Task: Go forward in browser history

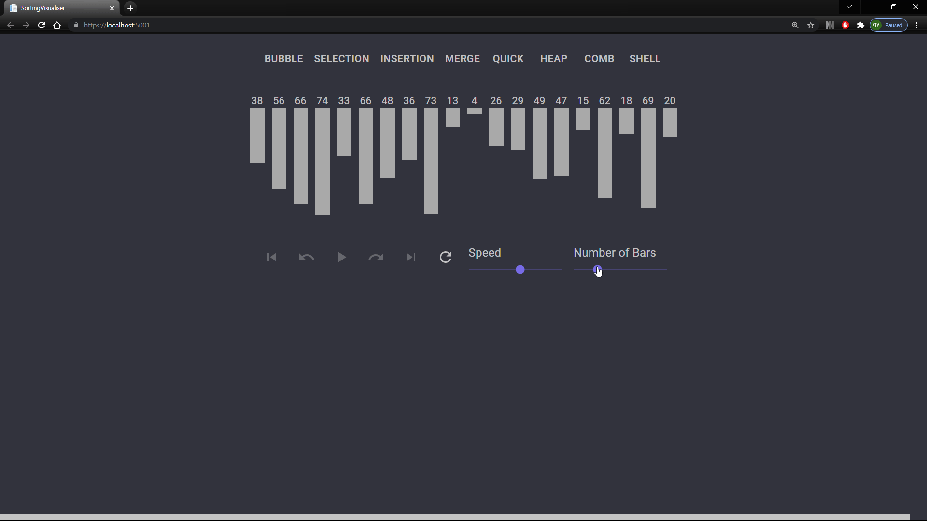Action: [26, 25]
